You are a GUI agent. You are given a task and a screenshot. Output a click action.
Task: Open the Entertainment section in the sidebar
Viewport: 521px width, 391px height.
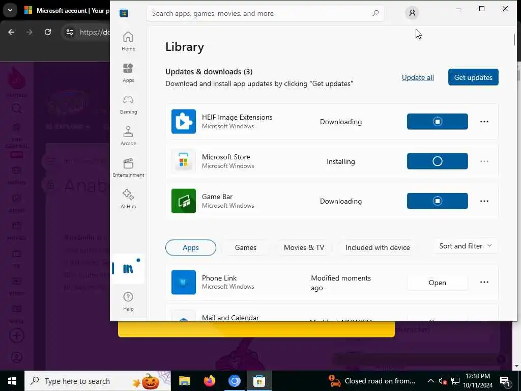[128, 167]
